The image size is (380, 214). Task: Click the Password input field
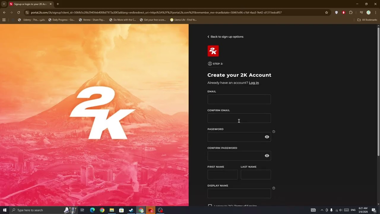click(x=239, y=137)
